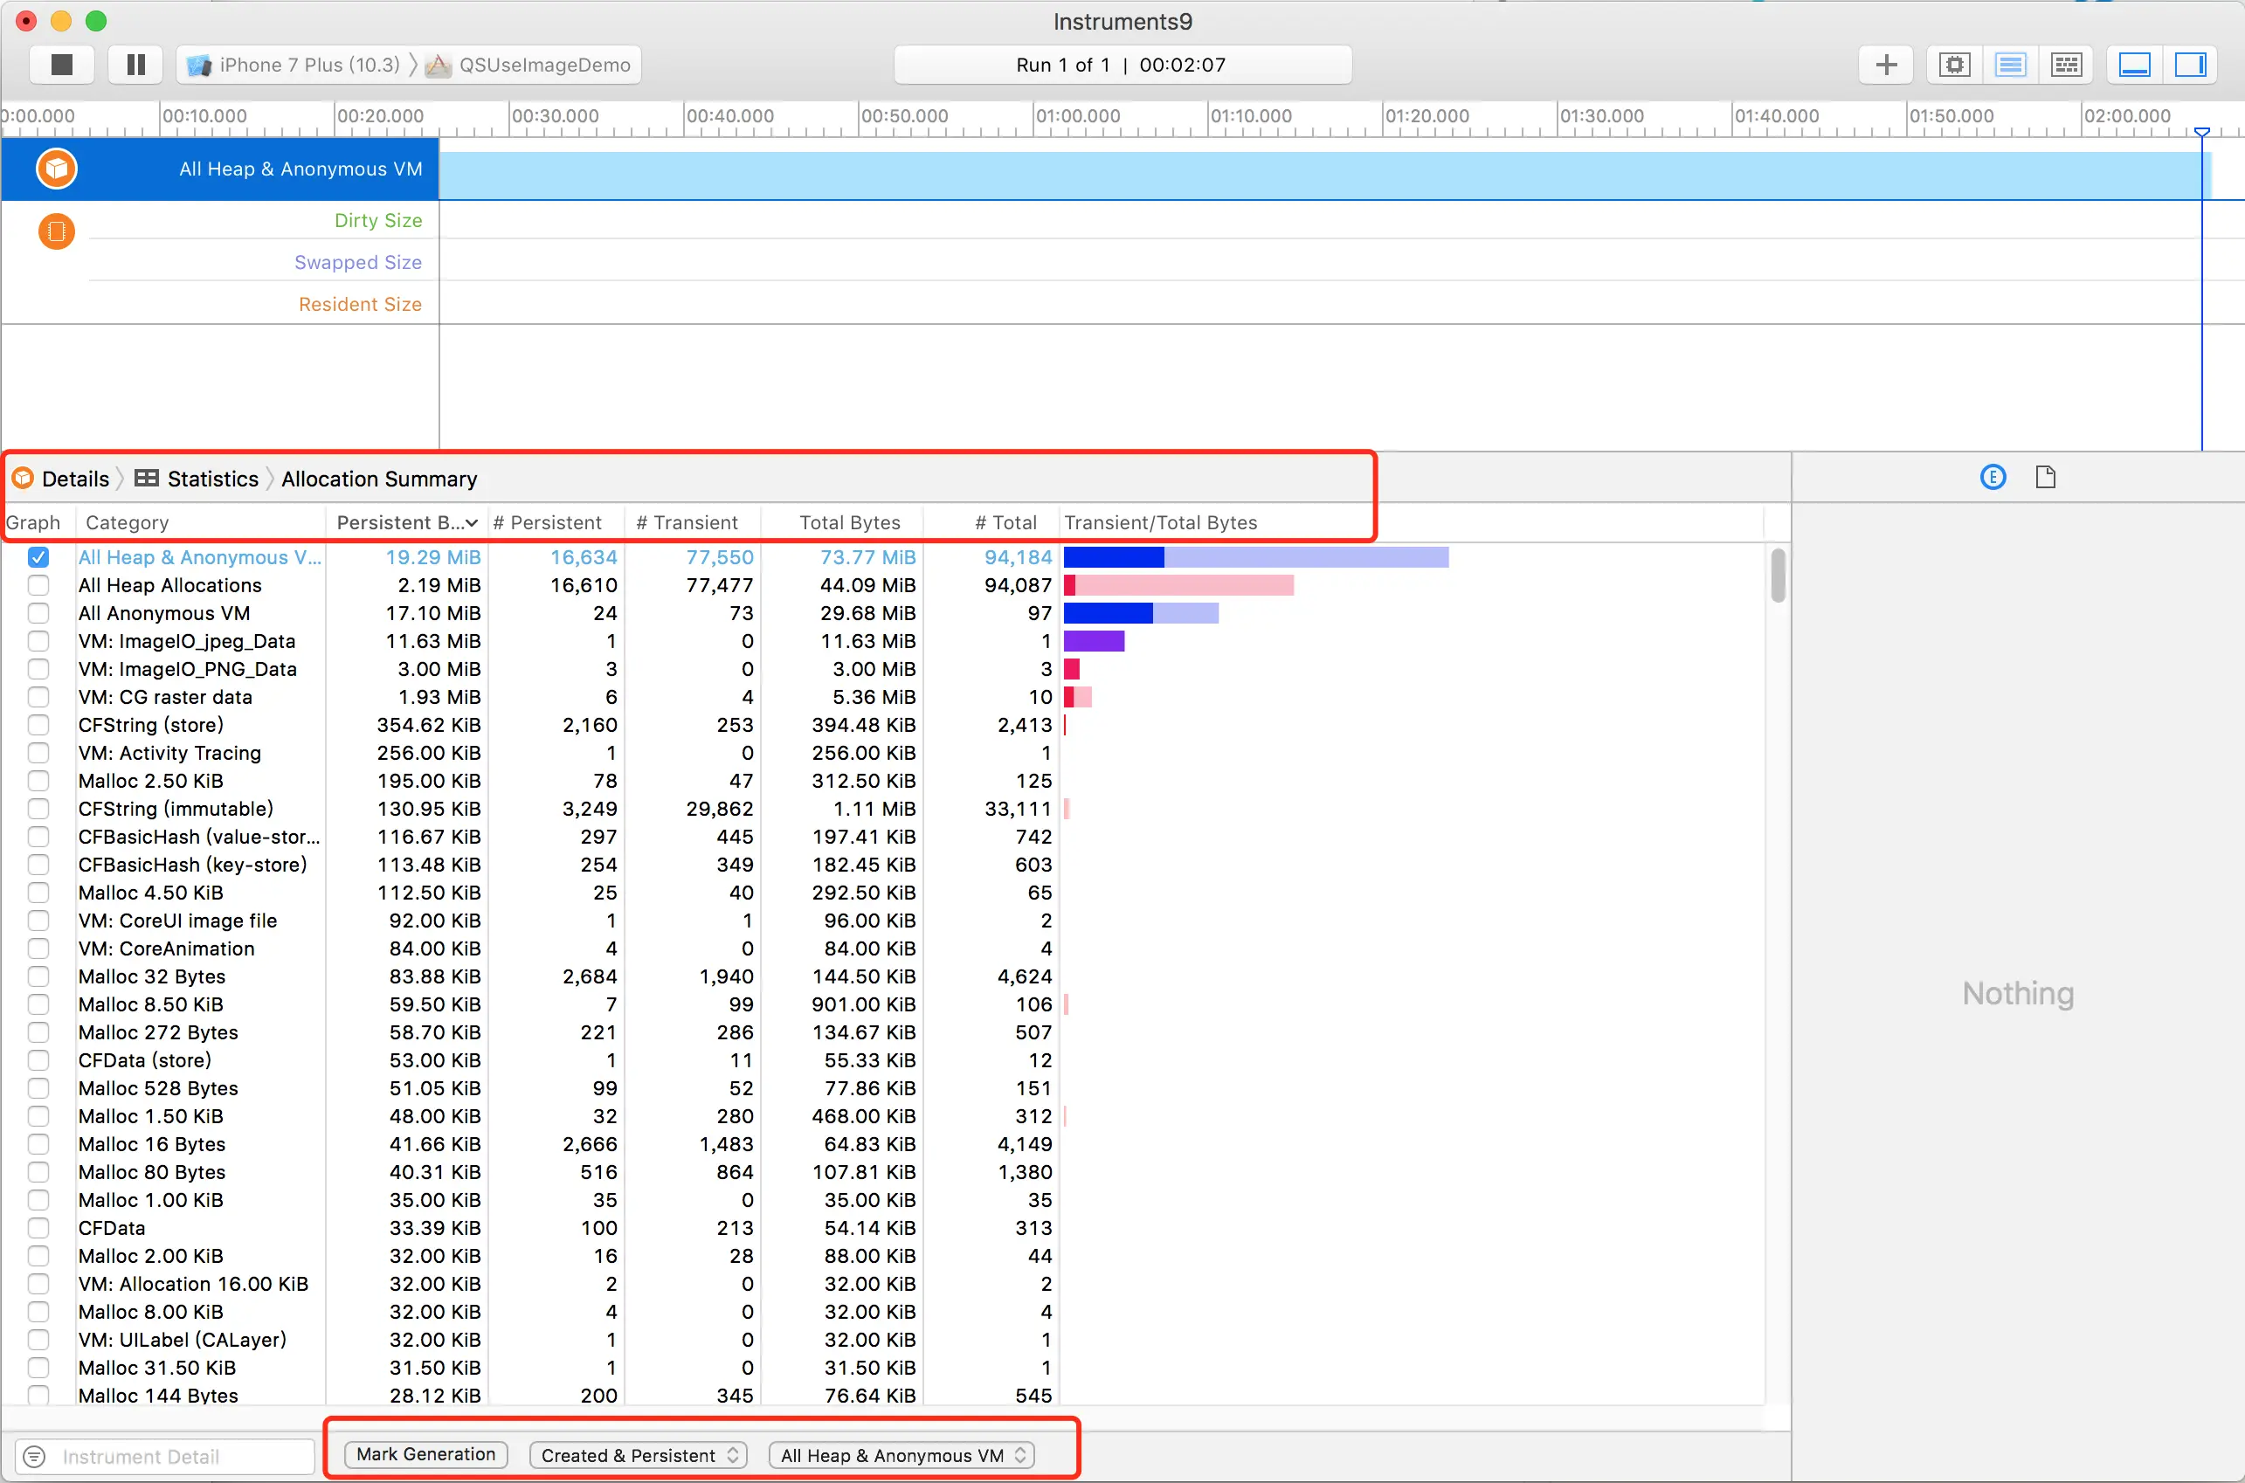The width and height of the screenshot is (2245, 1483).
Task: Open the All Heap & Anonymous VM filter dropdown
Action: tap(901, 1455)
